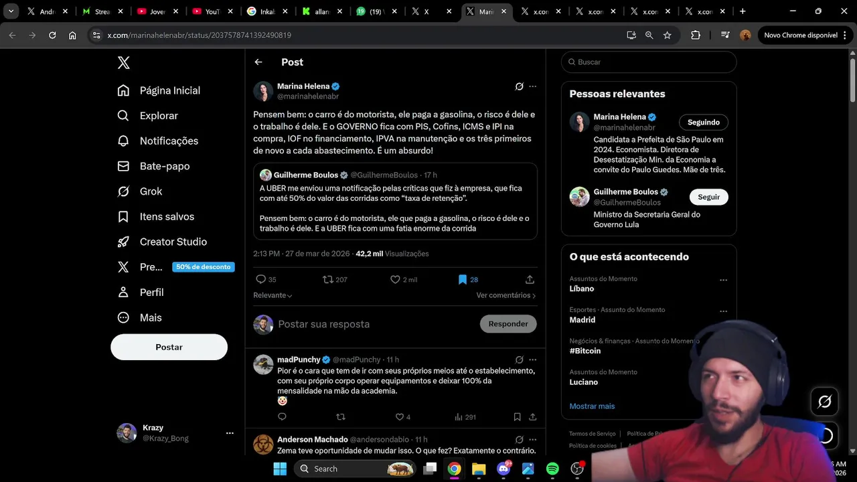Viewport: 857px width, 482px height.
Task: Share madPunchy's comment
Action: 532,416
